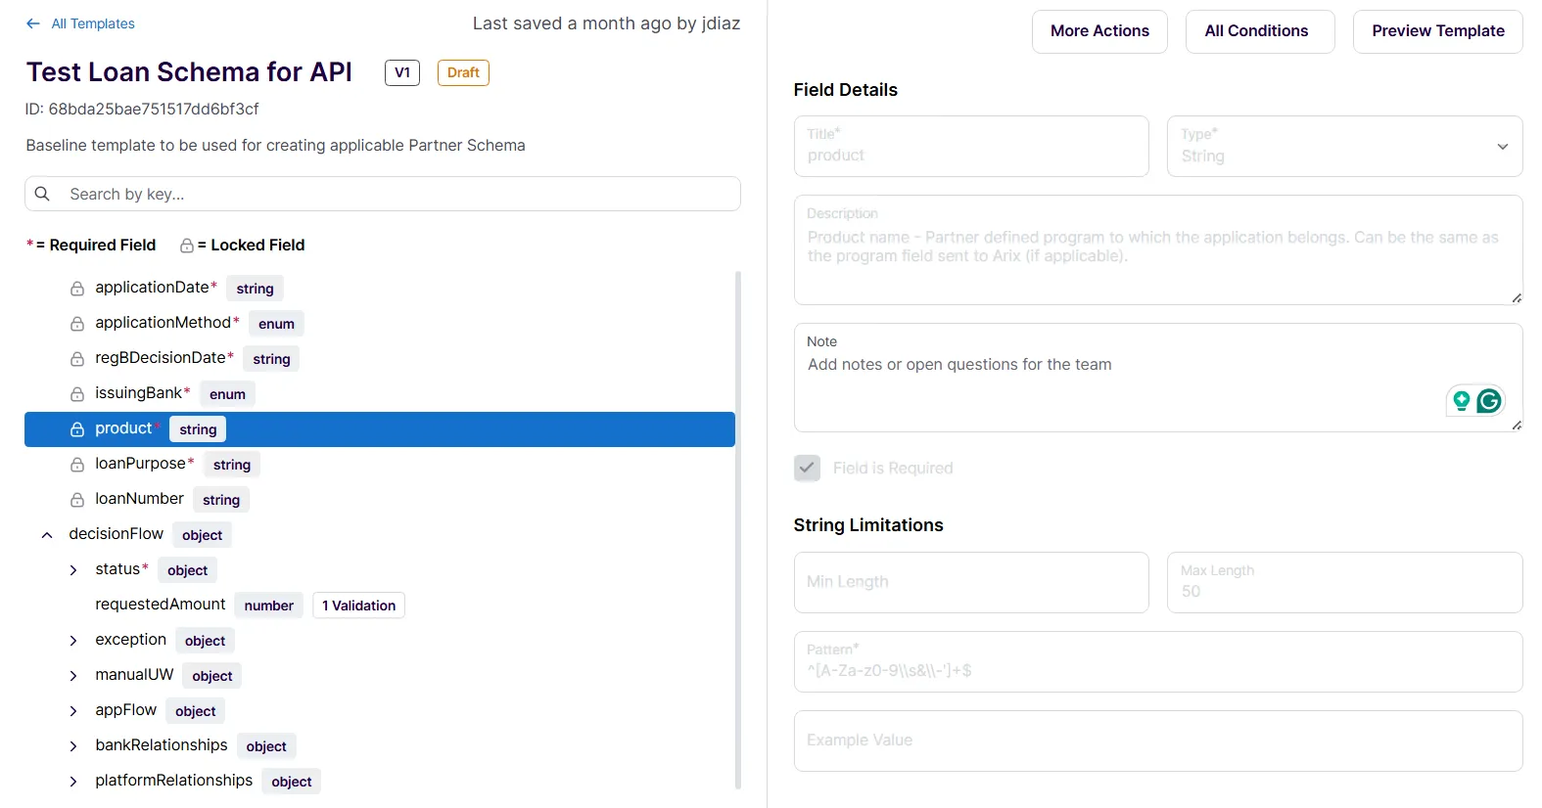Screen dimensions: 1542x808
Task: Click the green lightbulb suggestion icon in Note
Action: pyautogui.click(x=1461, y=400)
